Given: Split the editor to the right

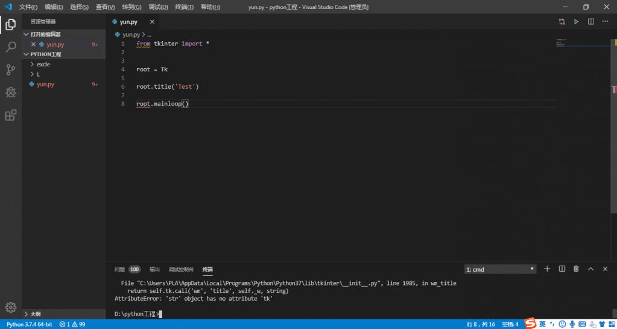Looking at the screenshot, I should (590, 22).
